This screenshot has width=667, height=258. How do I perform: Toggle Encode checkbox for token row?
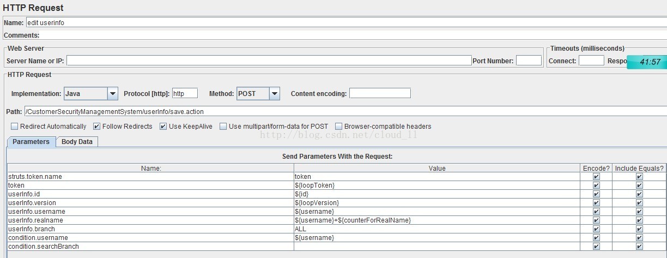596,185
